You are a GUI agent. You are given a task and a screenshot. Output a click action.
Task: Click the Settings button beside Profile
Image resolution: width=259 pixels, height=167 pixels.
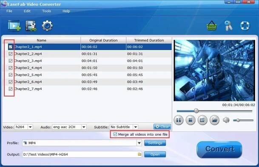click(x=155, y=143)
